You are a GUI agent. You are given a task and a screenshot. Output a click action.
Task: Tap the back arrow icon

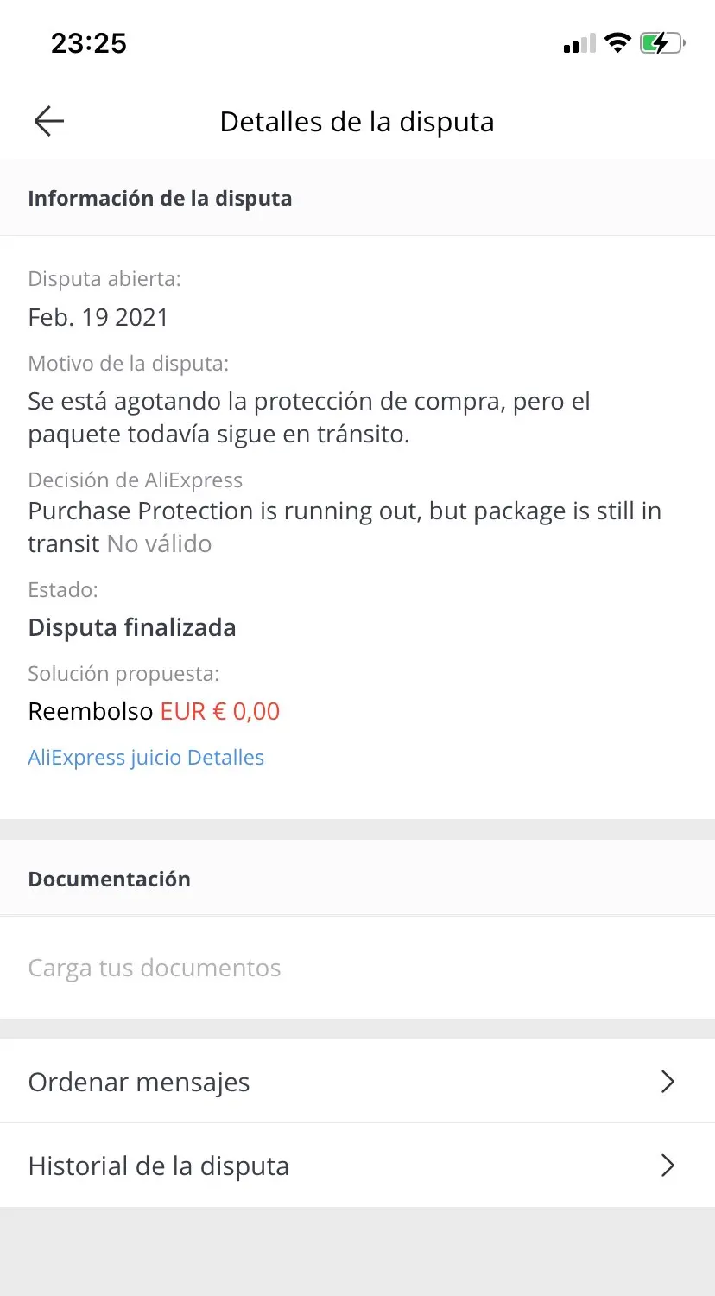(x=49, y=122)
